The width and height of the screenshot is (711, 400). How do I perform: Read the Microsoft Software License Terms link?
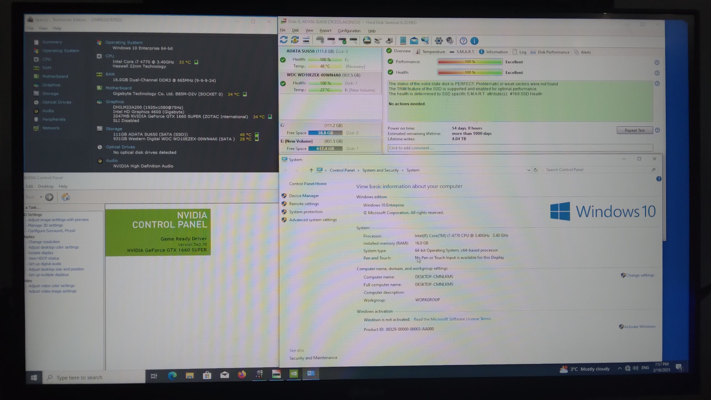pos(452,319)
